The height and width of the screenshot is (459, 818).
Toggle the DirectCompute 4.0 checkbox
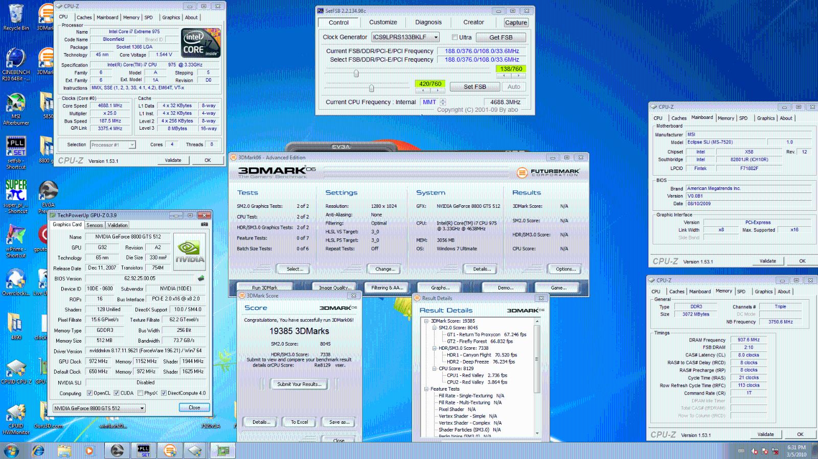(164, 393)
